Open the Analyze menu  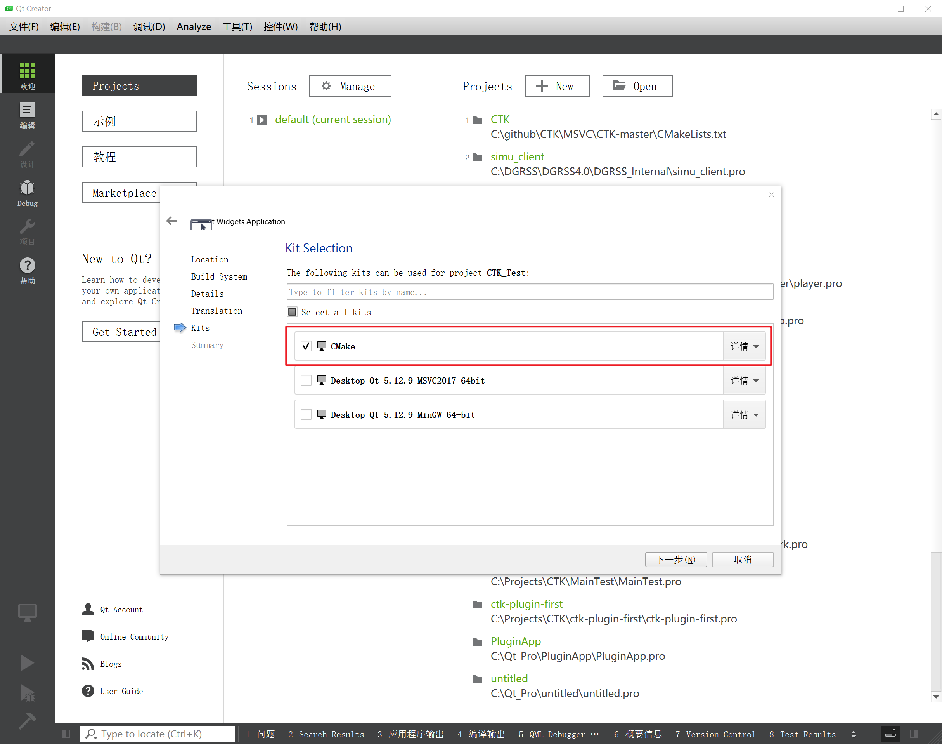194,26
